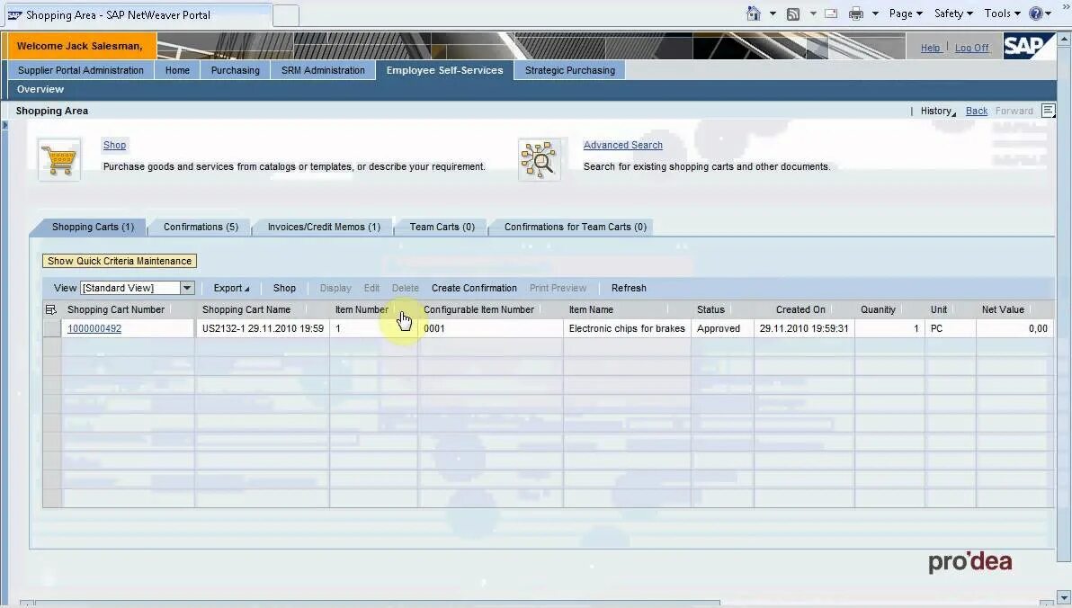Viewport: 1072px width, 608px height.
Task: Click the 'Electronic chips for brakes' cell
Action: point(627,329)
